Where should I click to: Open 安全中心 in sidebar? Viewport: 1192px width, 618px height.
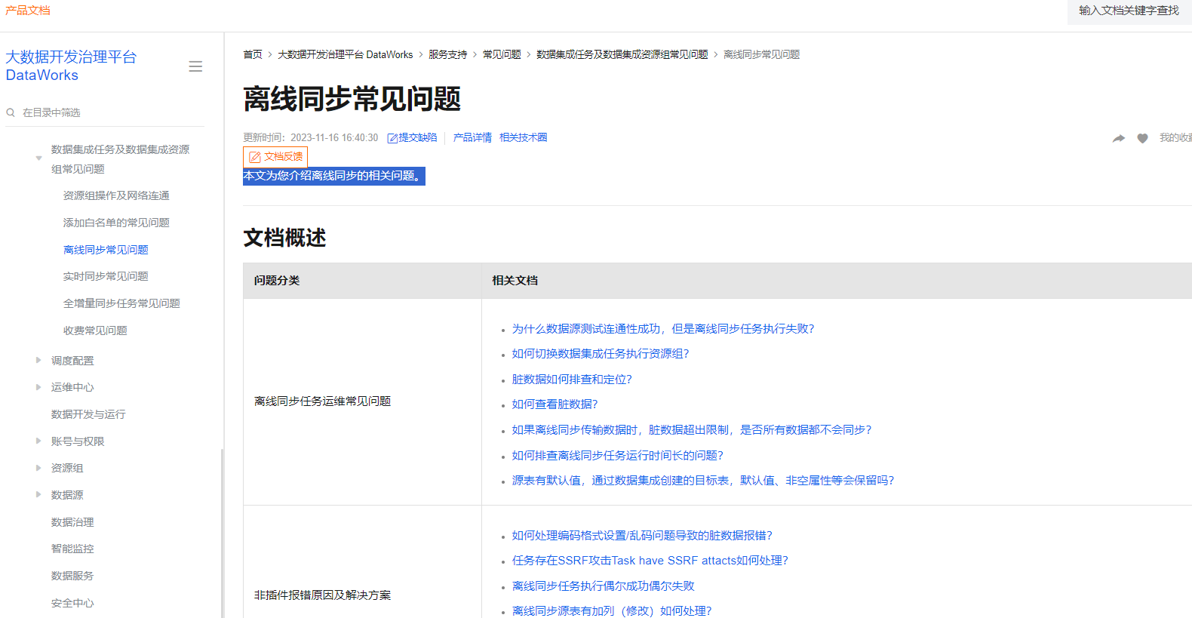[72, 603]
